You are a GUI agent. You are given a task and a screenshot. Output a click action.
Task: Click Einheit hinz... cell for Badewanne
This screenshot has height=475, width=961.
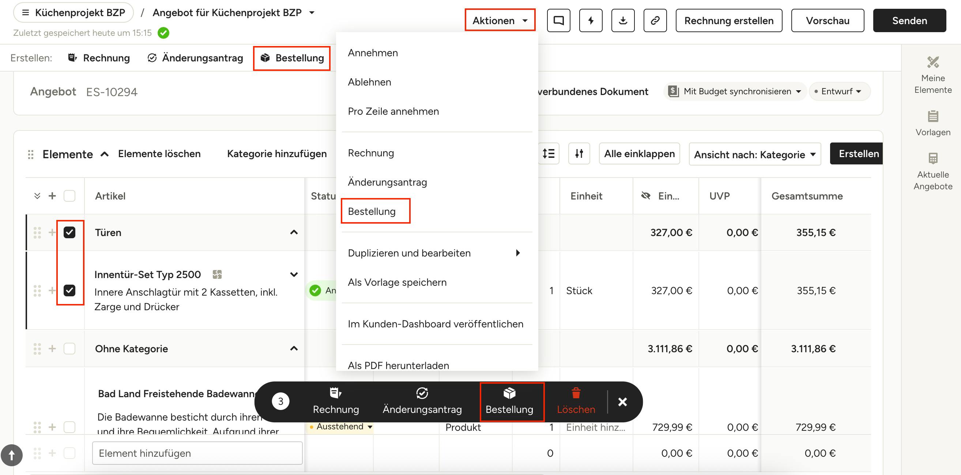pyautogui.click(x=595, y=427)
